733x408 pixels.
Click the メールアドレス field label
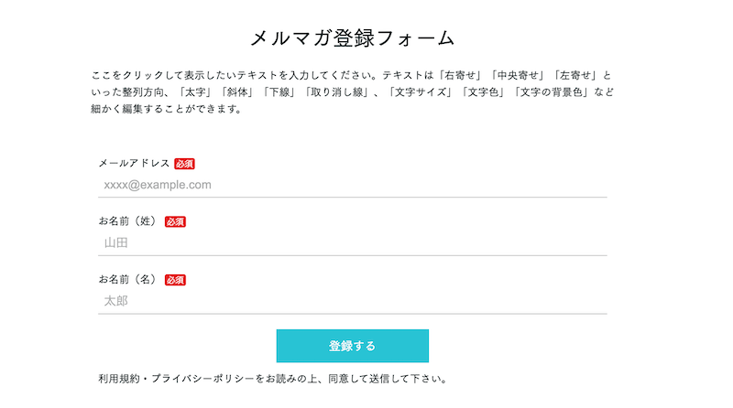[134, 164]
